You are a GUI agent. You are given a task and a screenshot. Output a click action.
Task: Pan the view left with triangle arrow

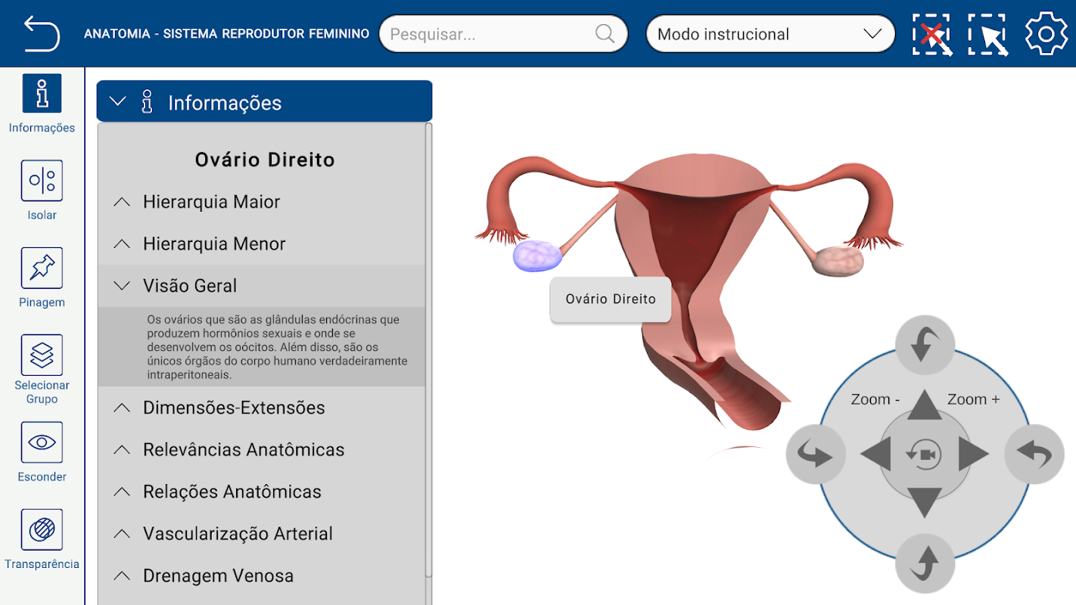coord(875,455)
